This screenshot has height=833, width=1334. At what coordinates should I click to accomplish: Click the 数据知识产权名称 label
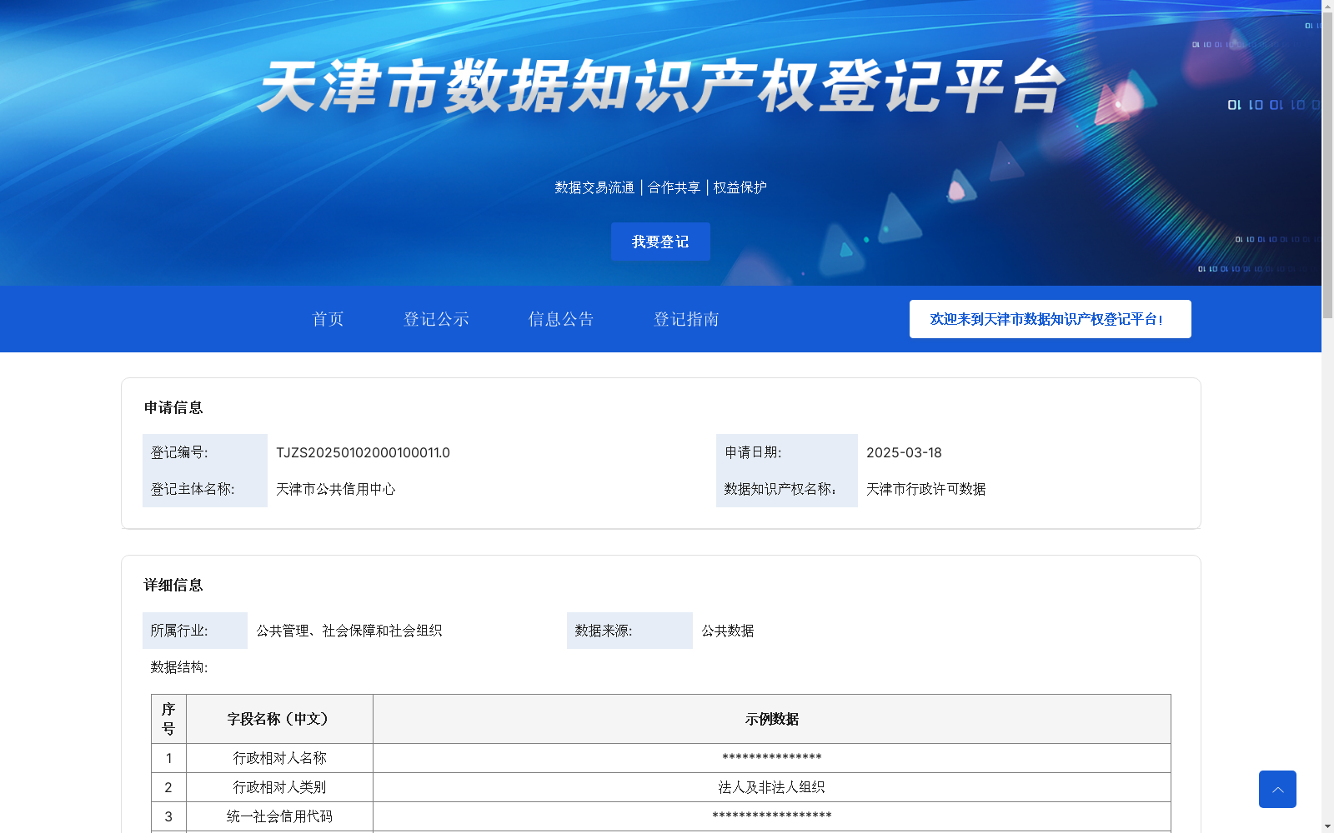780,489
